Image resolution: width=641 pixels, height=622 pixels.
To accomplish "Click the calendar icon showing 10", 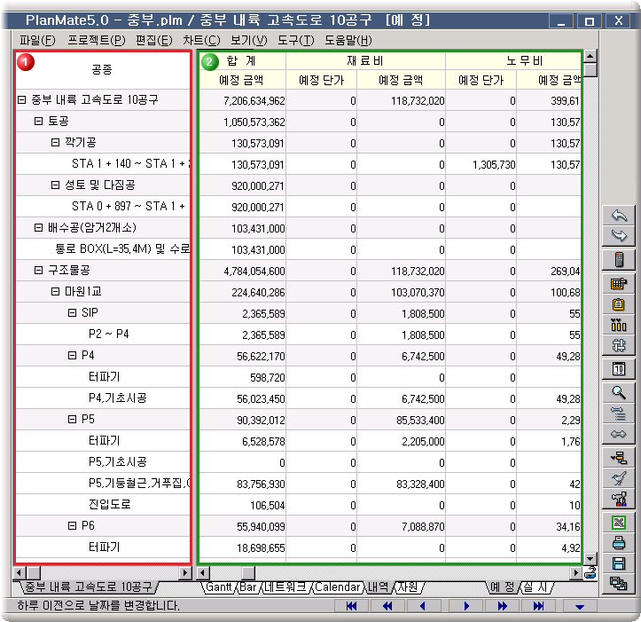I will (x=619, y=369).
